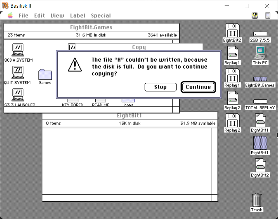Screen dimensions: 278x219
Task: Click the Trash can icon
Action: (257, 200)
